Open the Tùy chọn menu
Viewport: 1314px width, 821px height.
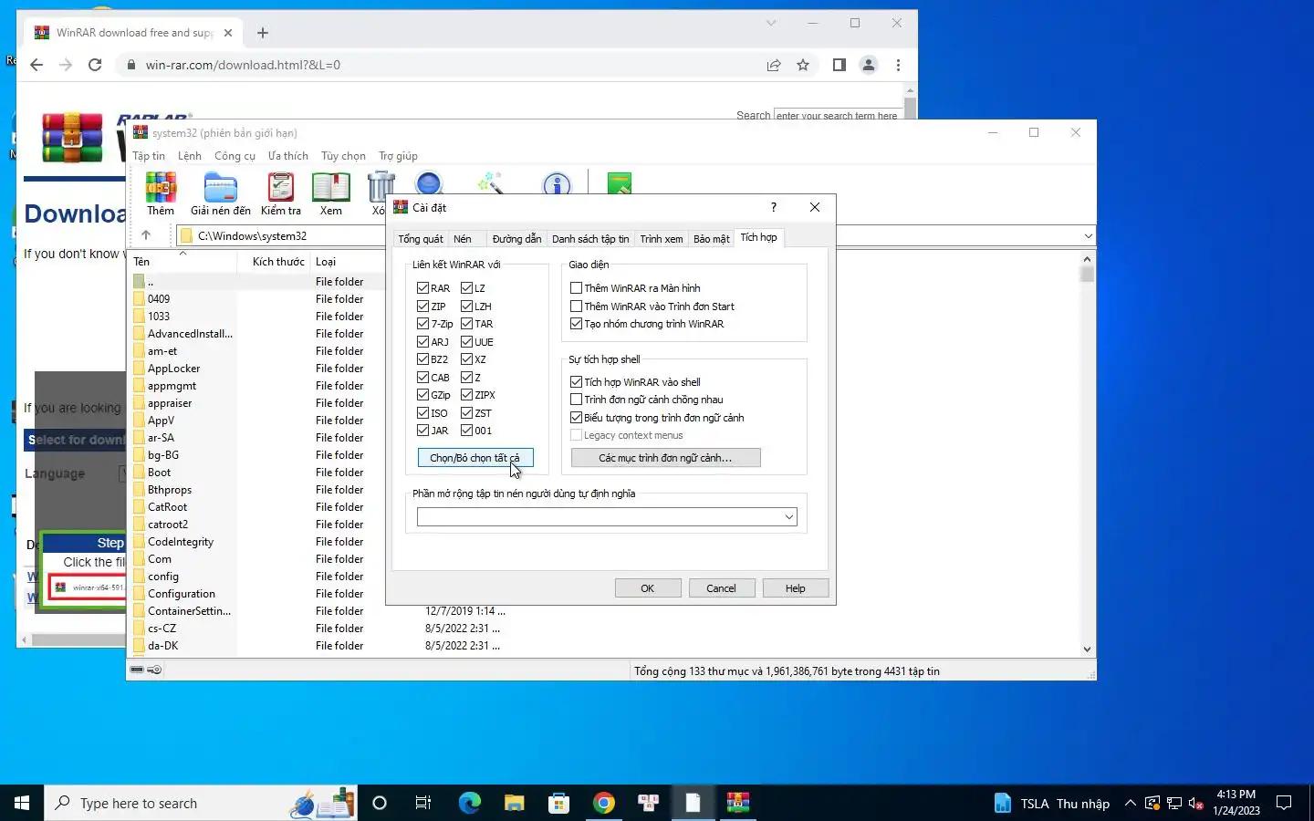tap(343, 156)
